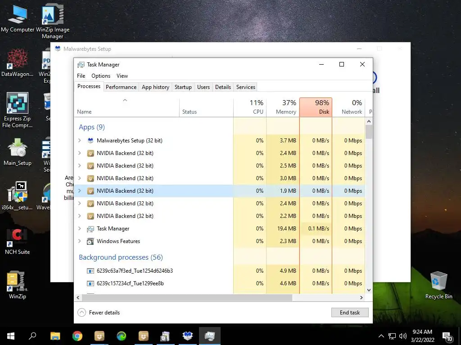This screenshot has height=345, width=461.
Task: Switch to the Startup tab
Action: pyautogui.click(x=183, y=87)
